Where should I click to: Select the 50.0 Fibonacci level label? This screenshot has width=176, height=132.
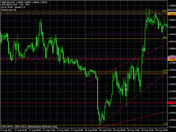pos(165,11)
